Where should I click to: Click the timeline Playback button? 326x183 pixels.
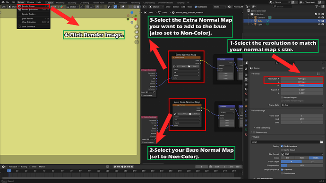(x=14, y=167)
